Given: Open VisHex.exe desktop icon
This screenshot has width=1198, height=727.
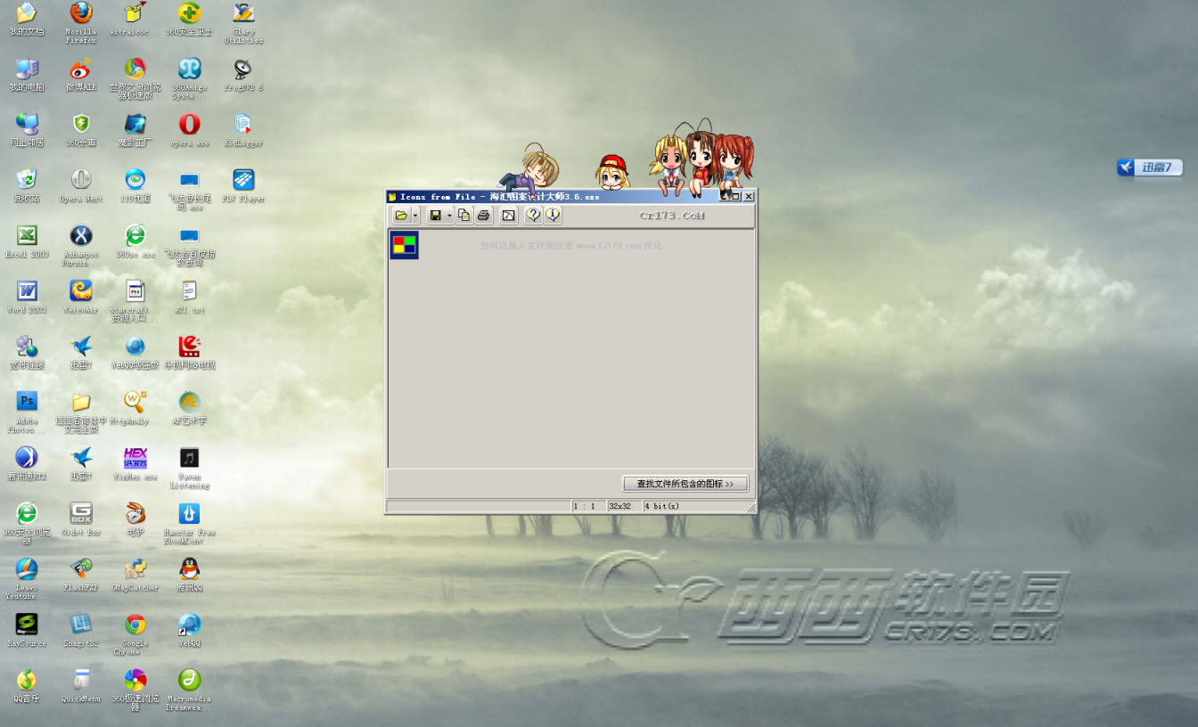Looking at the screenshot, I should click(135, 463).
